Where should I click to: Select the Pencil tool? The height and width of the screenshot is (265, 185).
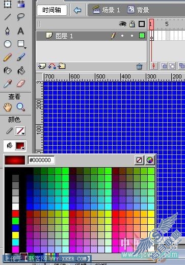pos(8,57)
